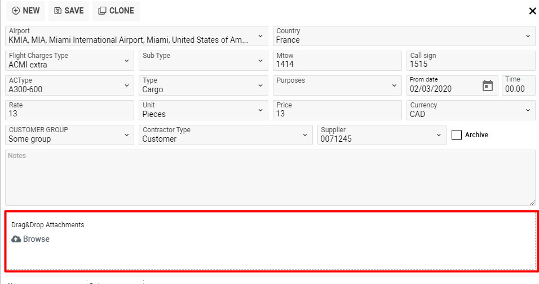
Task: Open the Currency dropdown showing CAD
Action: coord(528,110)
